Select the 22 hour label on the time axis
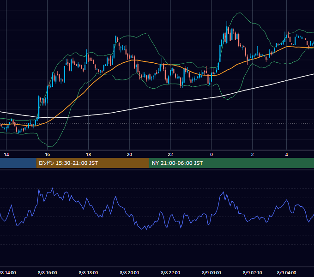Screen dimensions: 314x277 point(170,155)
